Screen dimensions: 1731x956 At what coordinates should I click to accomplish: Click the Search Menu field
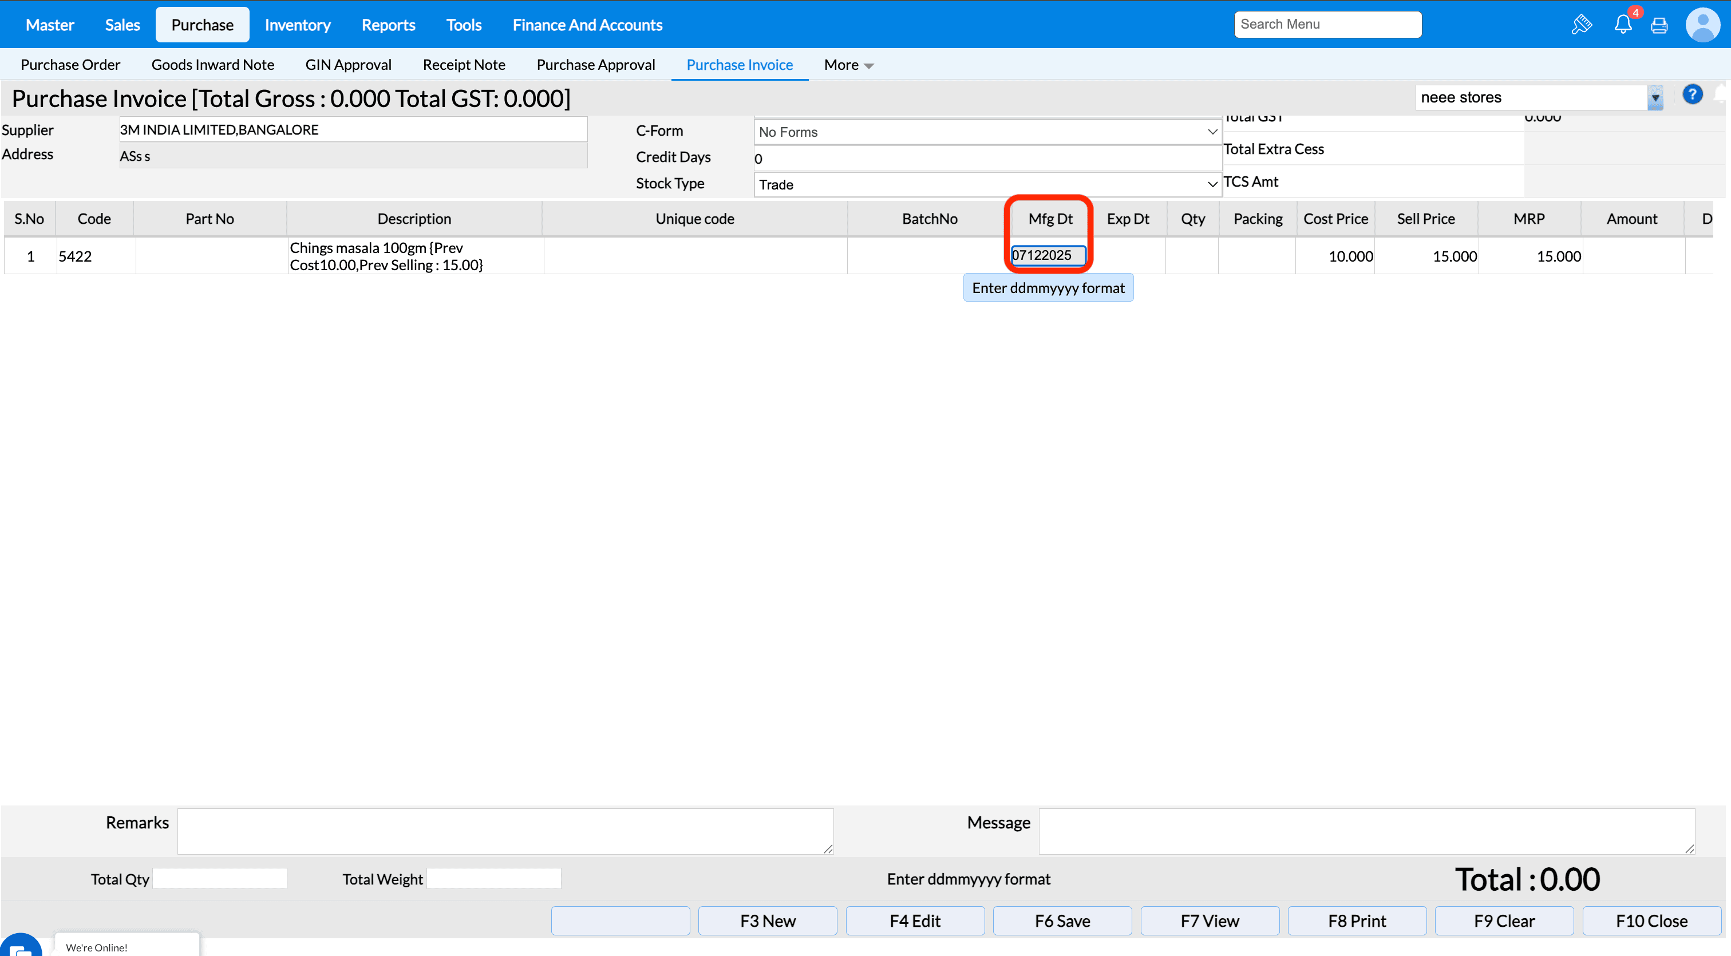coord(1327,24)
